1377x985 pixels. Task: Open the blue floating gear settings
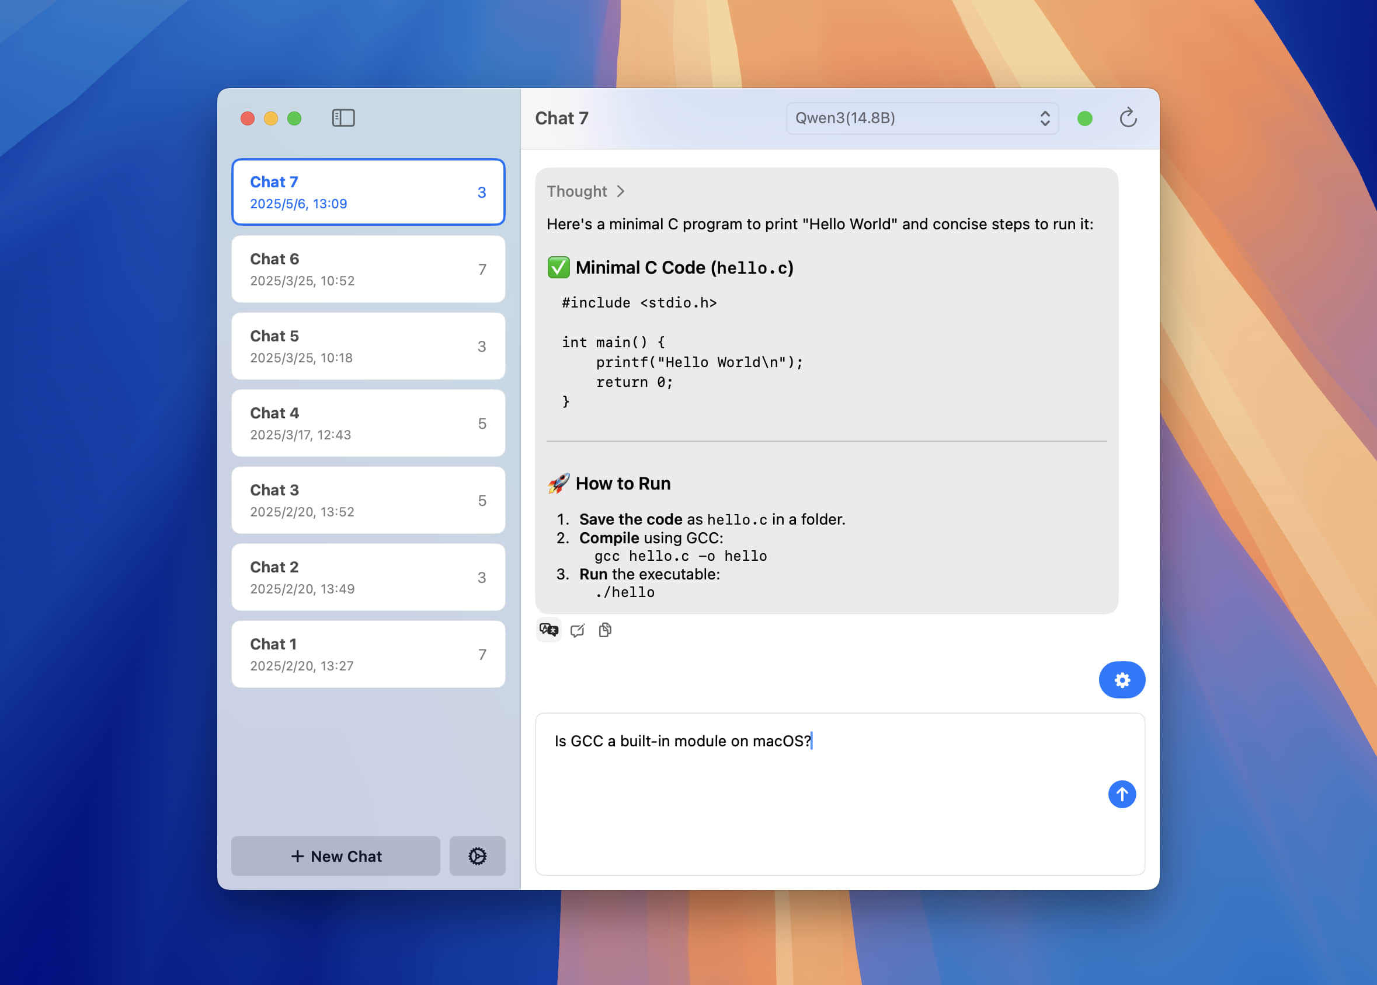coord(1121,680)
